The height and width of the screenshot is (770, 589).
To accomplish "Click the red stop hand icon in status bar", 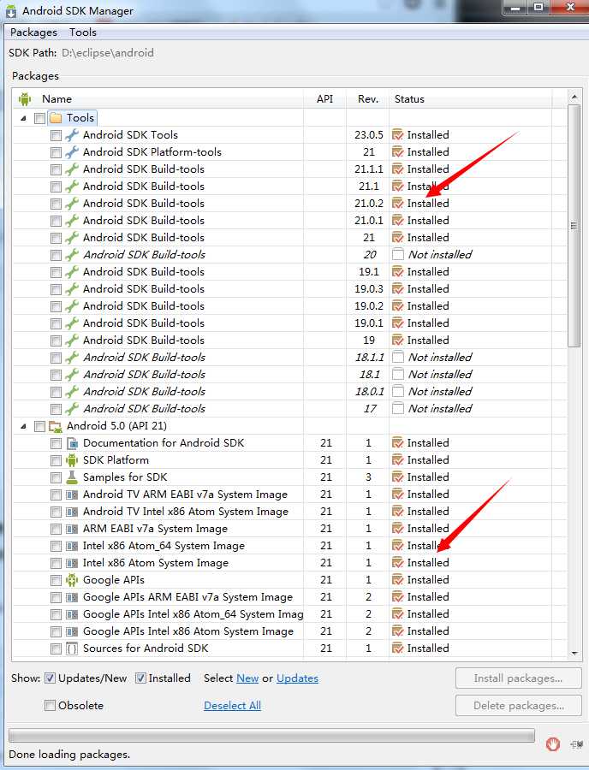I will (553, 744).
